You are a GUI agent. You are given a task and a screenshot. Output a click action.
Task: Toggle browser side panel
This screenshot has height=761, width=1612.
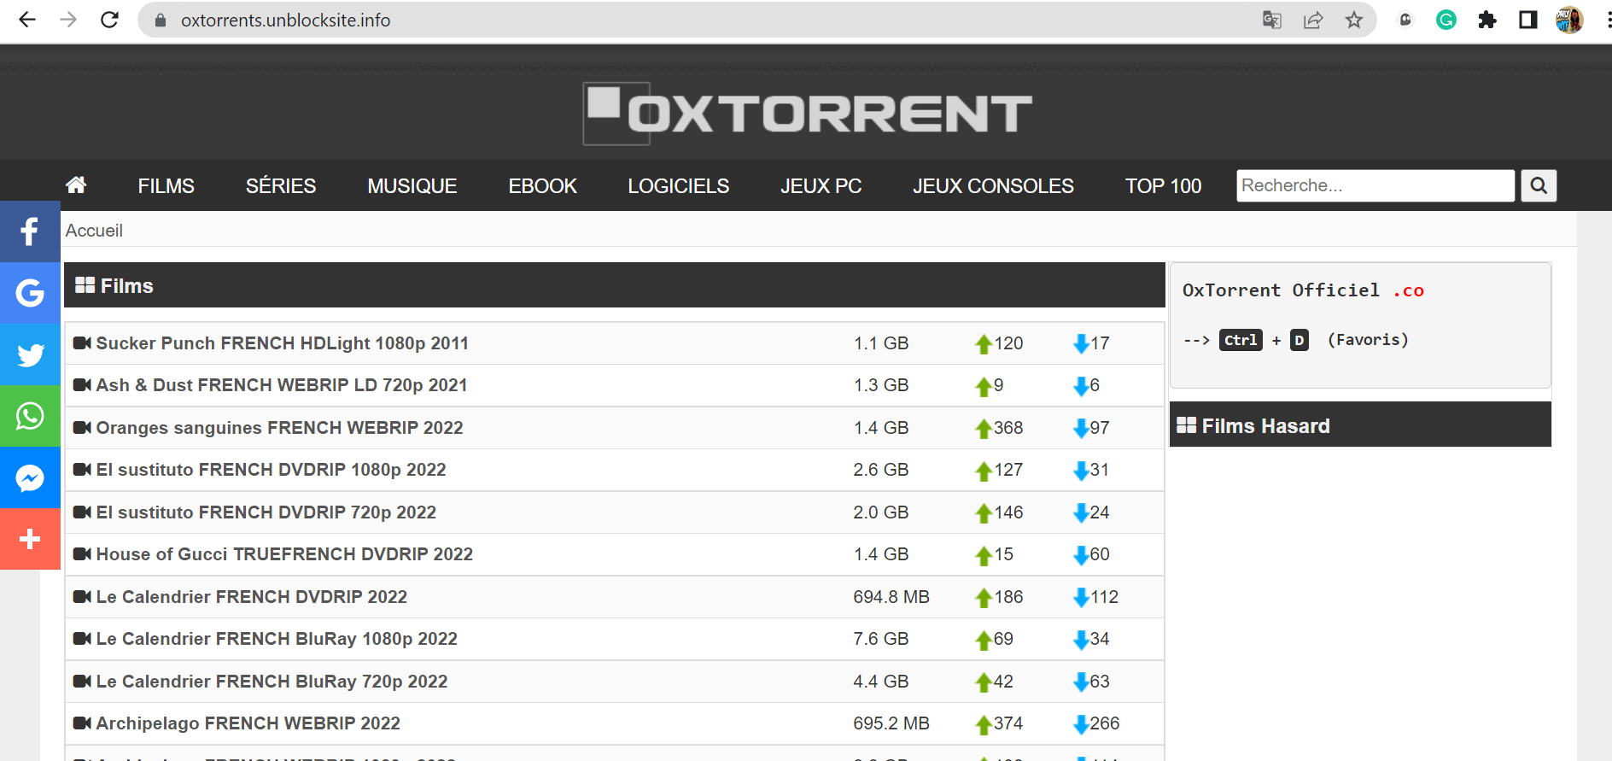pos(1528,20)
